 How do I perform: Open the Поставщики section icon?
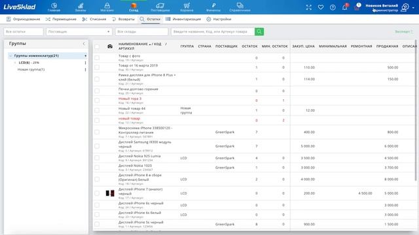point(160,7)
